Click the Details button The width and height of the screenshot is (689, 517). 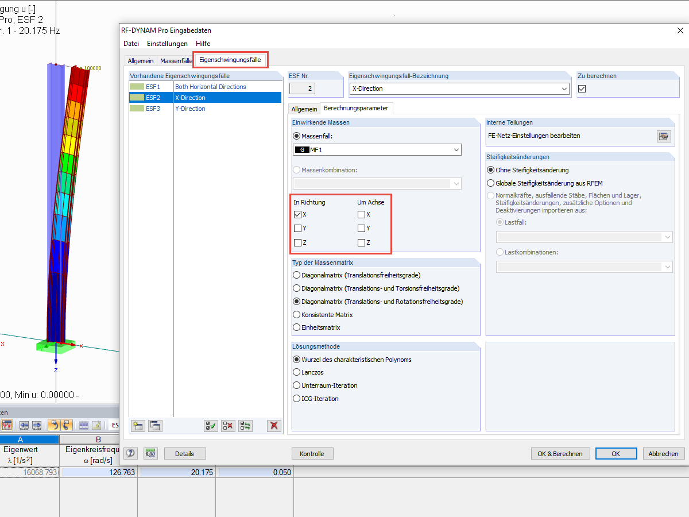tap(185, 454)
